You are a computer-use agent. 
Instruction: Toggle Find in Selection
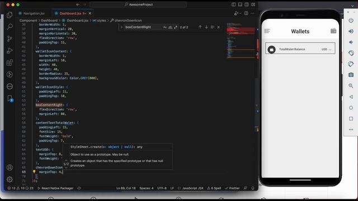point(213,27)
